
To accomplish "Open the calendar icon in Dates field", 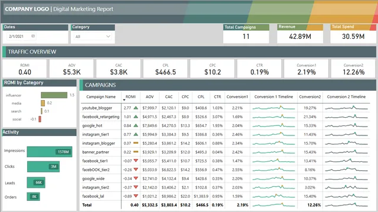I will coord(33,36).
